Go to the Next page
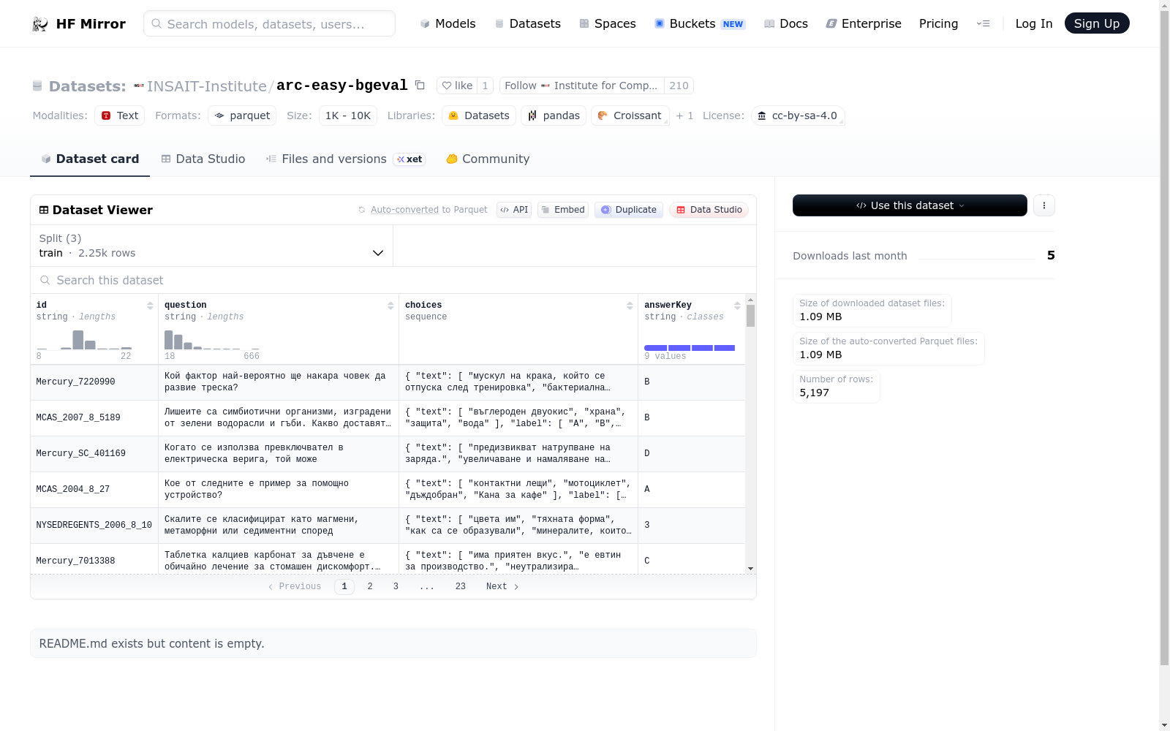 (x=502, y=586)
